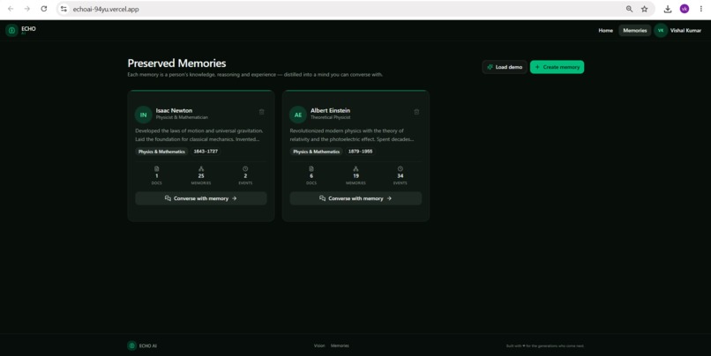The width and height of the screenshot is (711, 356).
Task: Converse with Isaac Newton memory
Action: [x=201, y=198]
